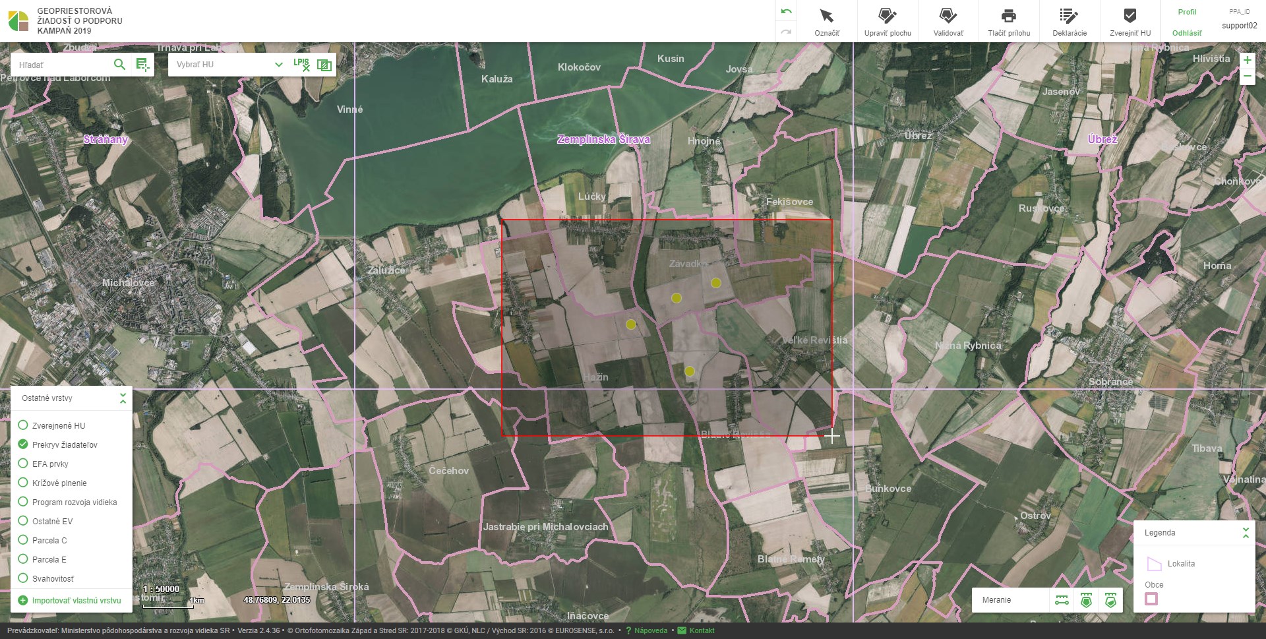Zoom in the map with plus
This screenshot has width=1266, height=639.
(x=1247, y=60)
